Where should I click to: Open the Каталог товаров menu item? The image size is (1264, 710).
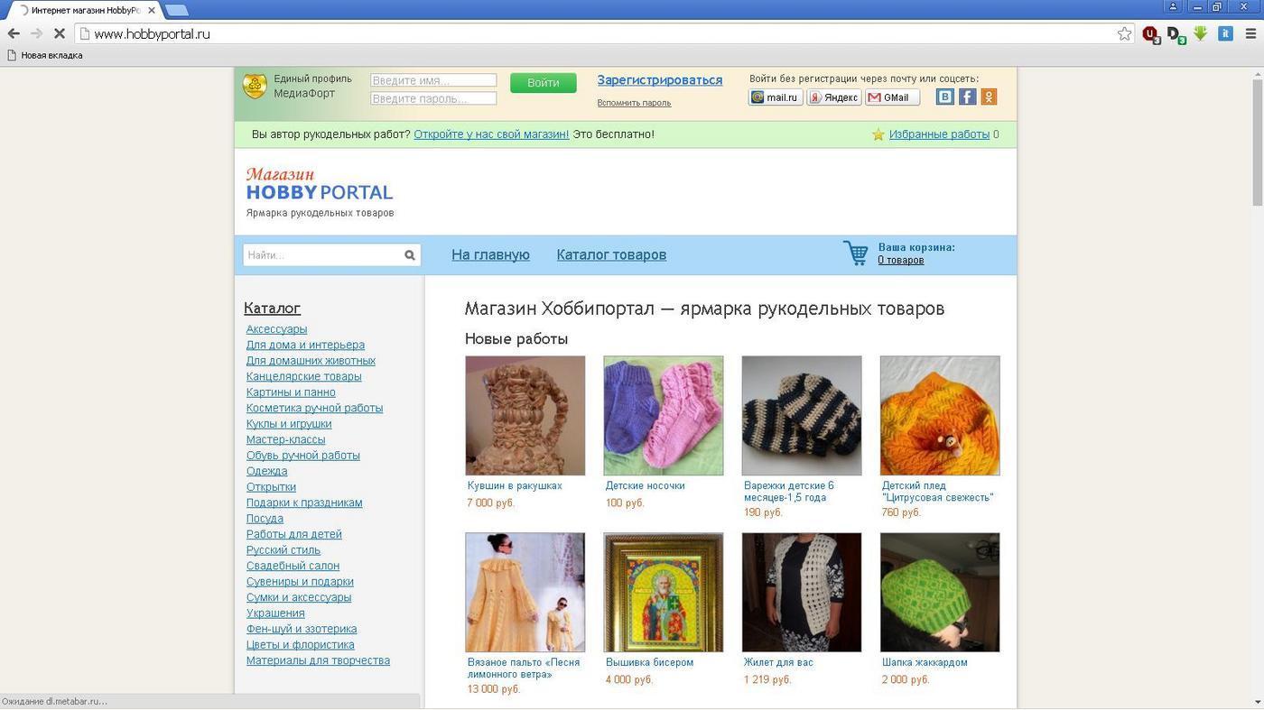(611, 255)
